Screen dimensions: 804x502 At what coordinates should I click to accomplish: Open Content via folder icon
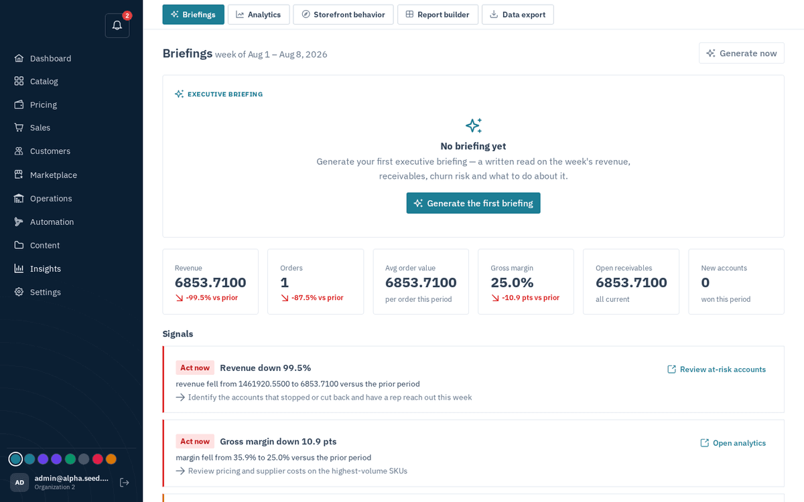[x=19, y=245]
